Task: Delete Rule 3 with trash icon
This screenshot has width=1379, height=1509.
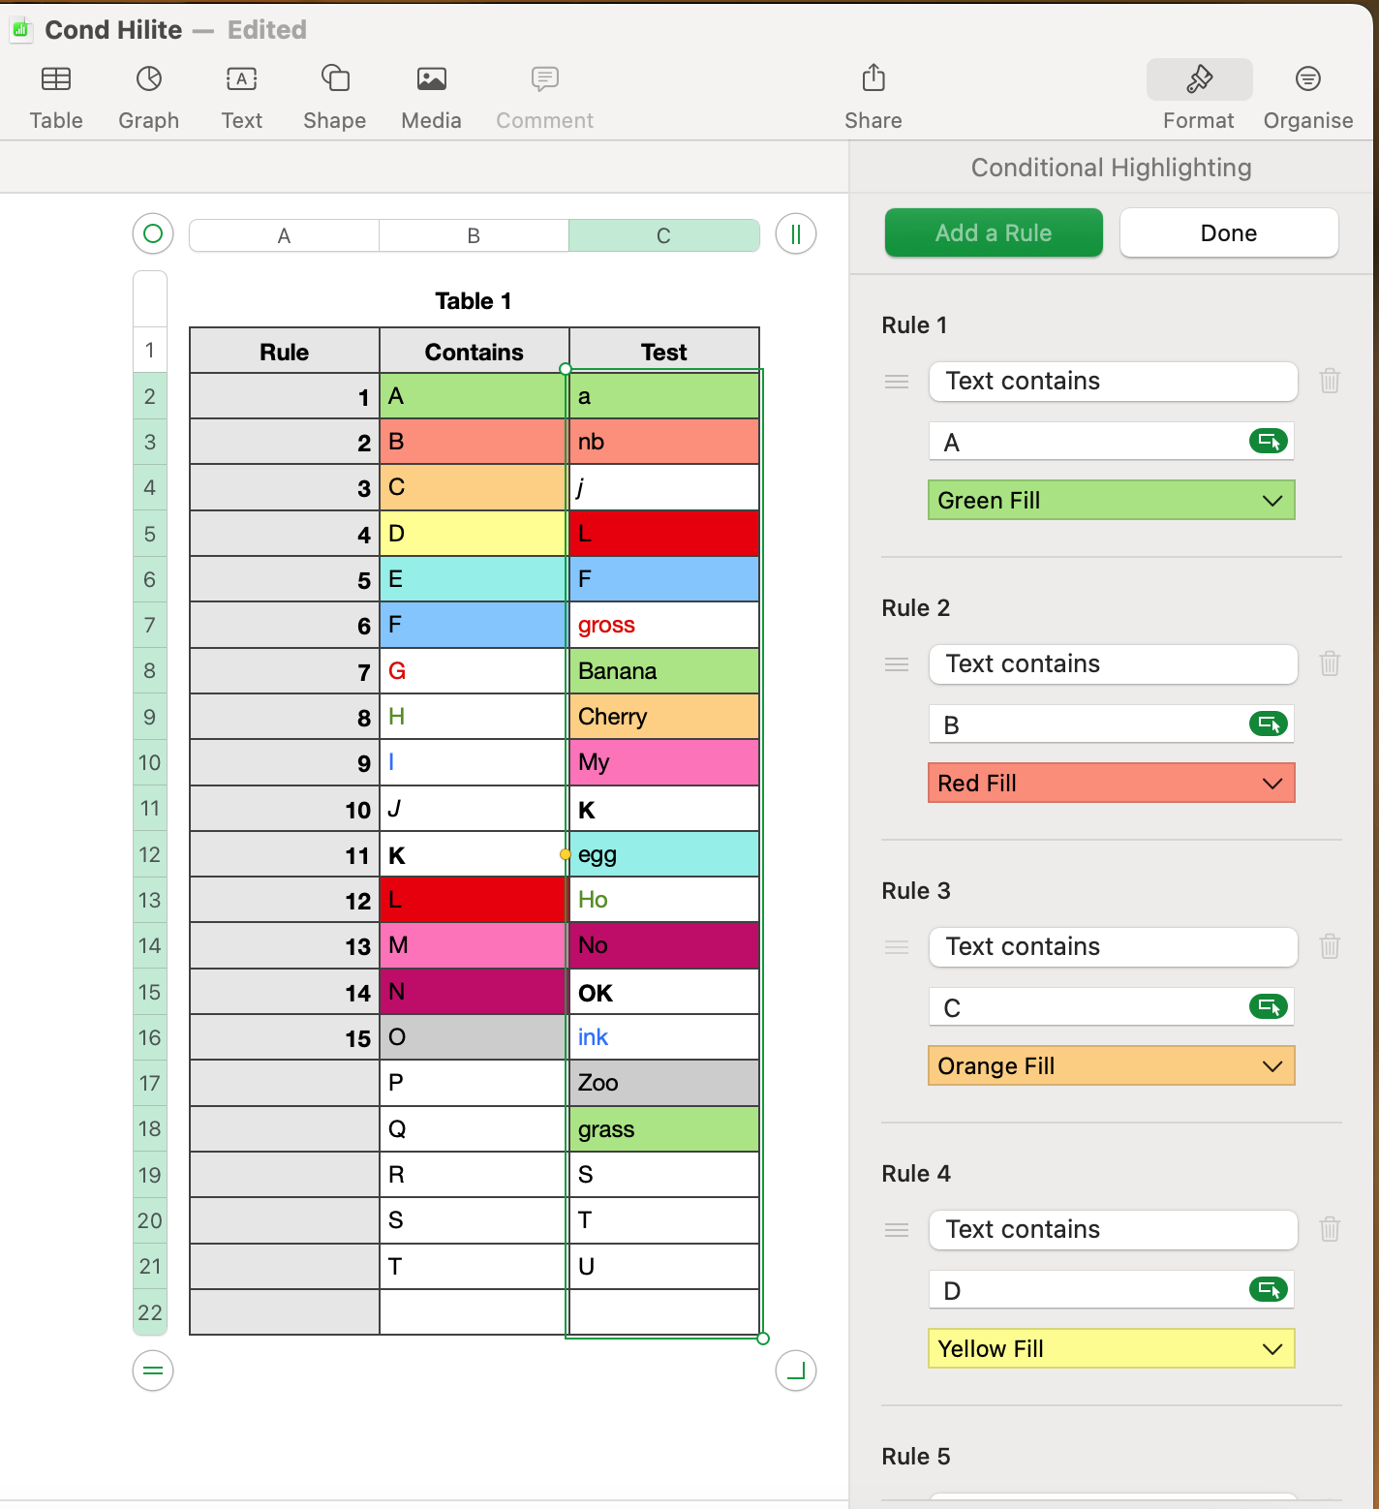Action: coord(1330,946)
